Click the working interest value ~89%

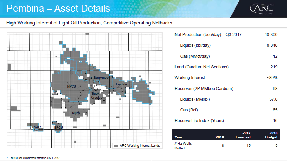272,78
